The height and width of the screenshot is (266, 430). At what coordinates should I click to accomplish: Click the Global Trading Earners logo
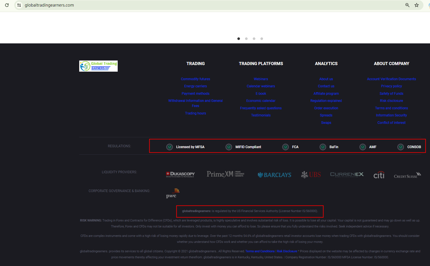point(98,66)
